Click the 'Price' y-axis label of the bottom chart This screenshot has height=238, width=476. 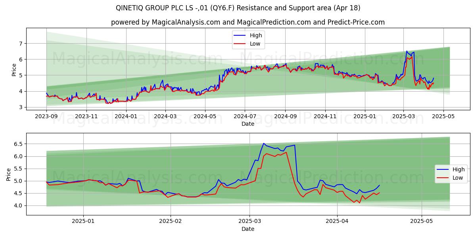(x=9, y=174)
